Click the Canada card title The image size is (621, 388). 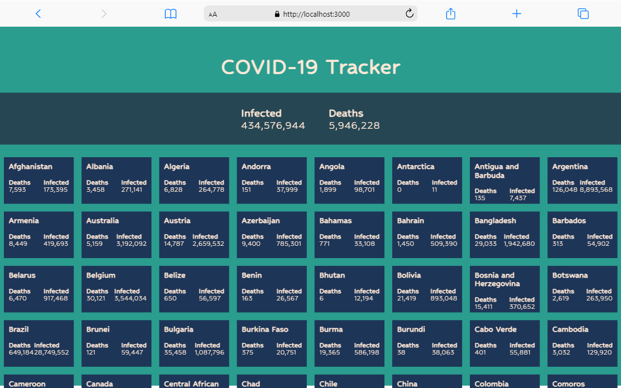point(99,384)
